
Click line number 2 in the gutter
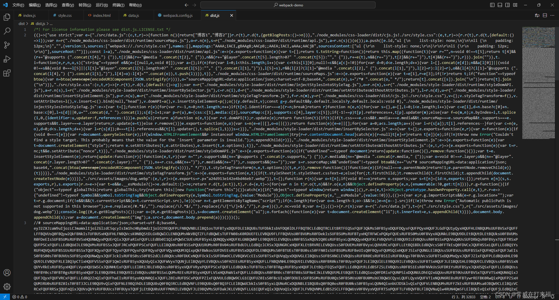tap(25, 35)
